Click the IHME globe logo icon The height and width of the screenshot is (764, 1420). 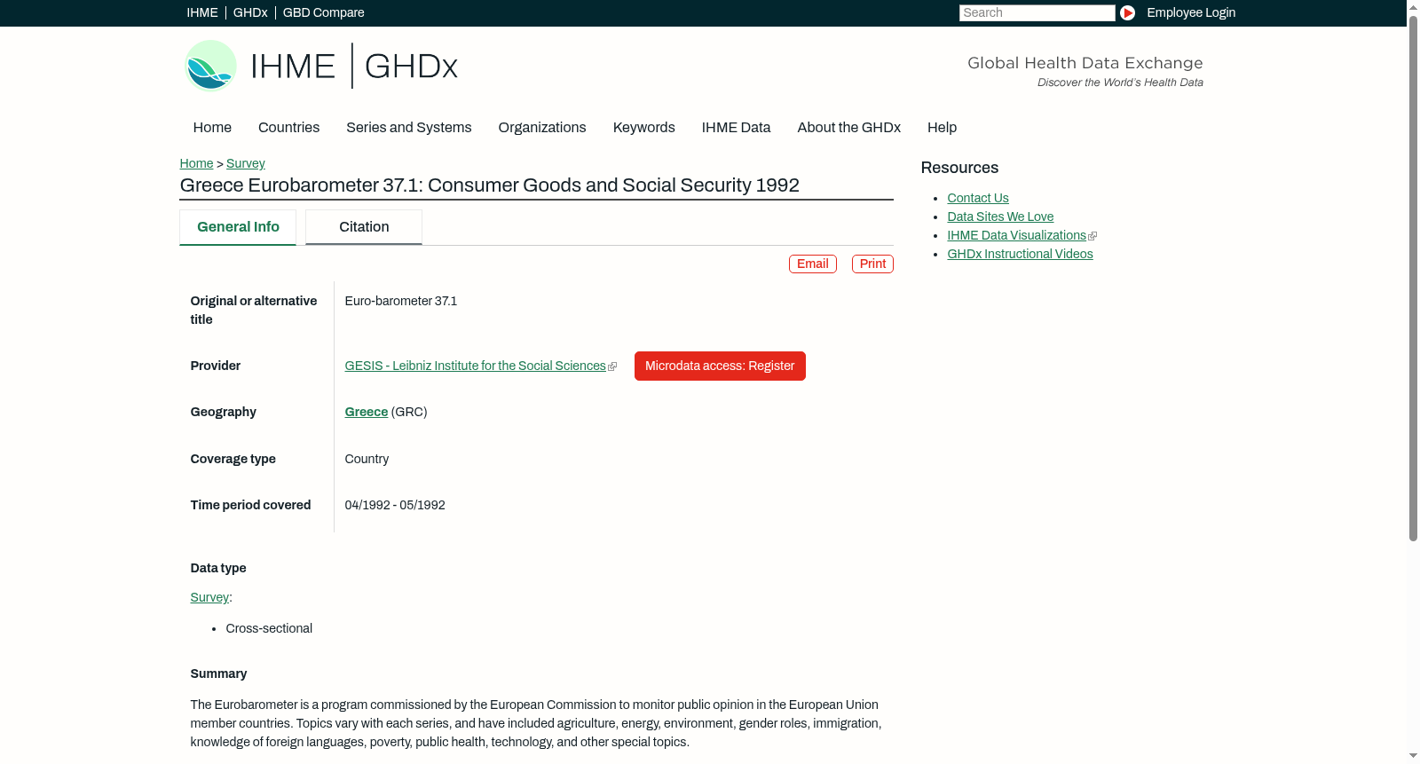pos(210,66)
